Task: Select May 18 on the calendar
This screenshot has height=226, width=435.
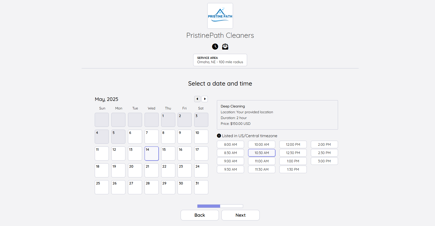Action: tap(102, 170)
